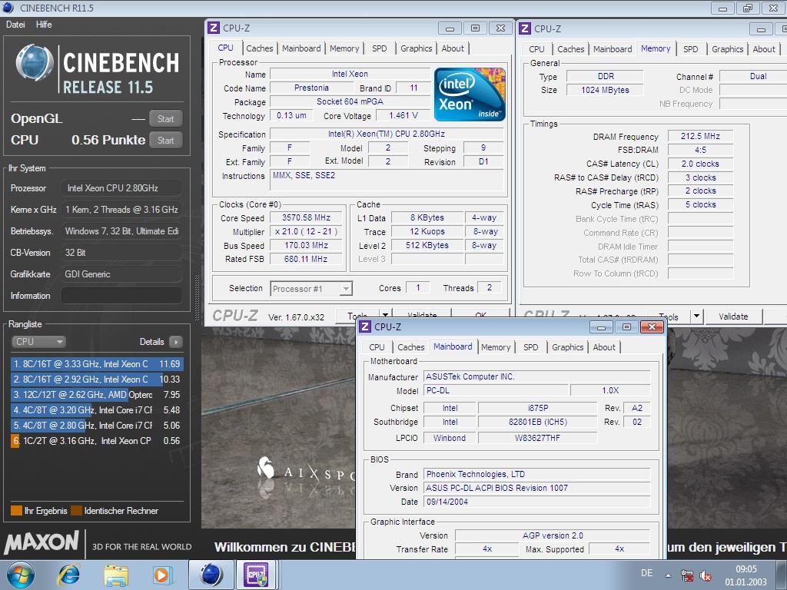
Task: Open Windows Explorer folder taskbar icon
Action: 116,575
